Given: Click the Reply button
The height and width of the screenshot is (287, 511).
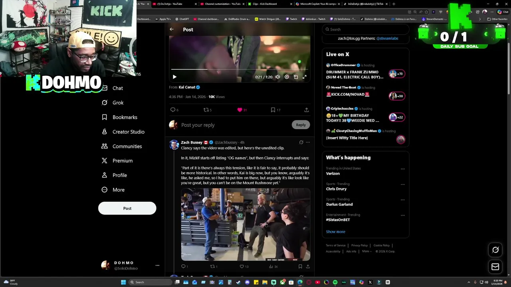Looking at the screenshot, I should [x=301, y=125].
